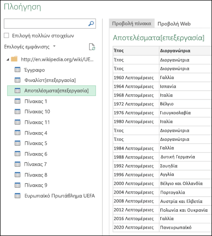Select Πίνακας 5 in the tree
Image resolution: width=212 pixels, height=236 pixels.
coord(36,143)
